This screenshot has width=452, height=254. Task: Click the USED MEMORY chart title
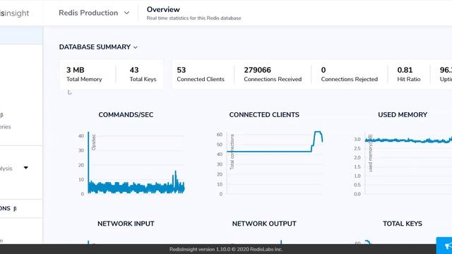point(403,114)
